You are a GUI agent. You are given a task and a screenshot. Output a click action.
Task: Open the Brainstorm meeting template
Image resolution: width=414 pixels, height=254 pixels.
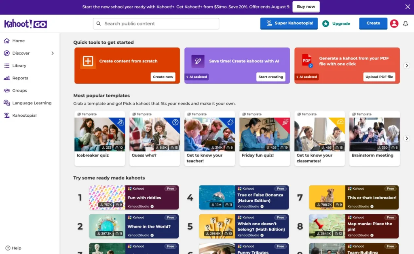point(374,139)
